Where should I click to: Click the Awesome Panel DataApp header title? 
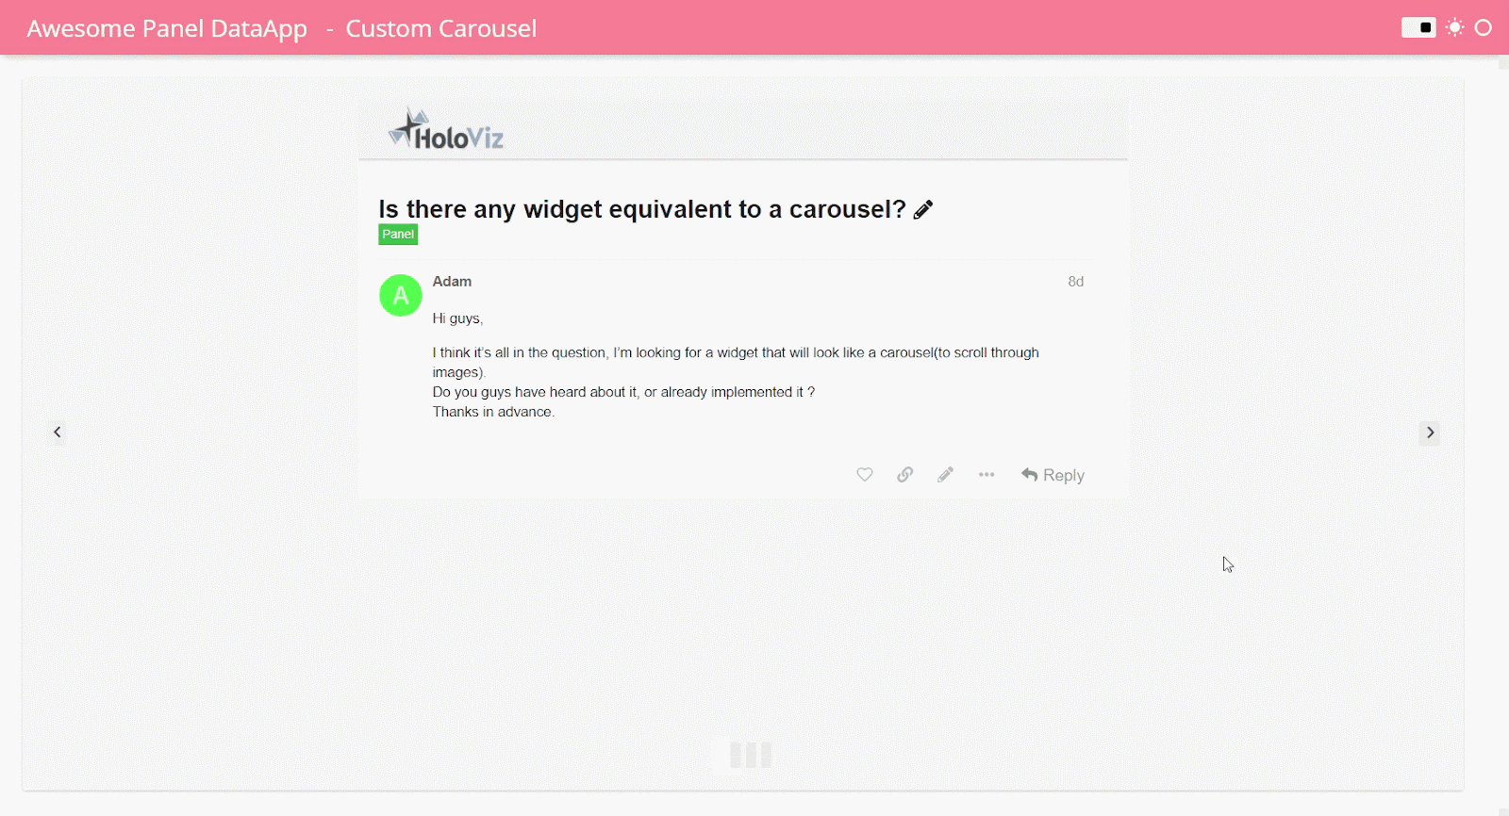click(x=167, y=28)
